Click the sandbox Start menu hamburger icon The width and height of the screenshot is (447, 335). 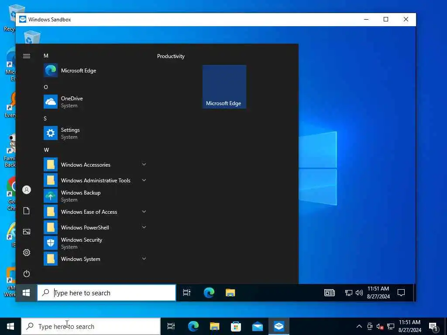pyautogui.click(x=27, y=56)
